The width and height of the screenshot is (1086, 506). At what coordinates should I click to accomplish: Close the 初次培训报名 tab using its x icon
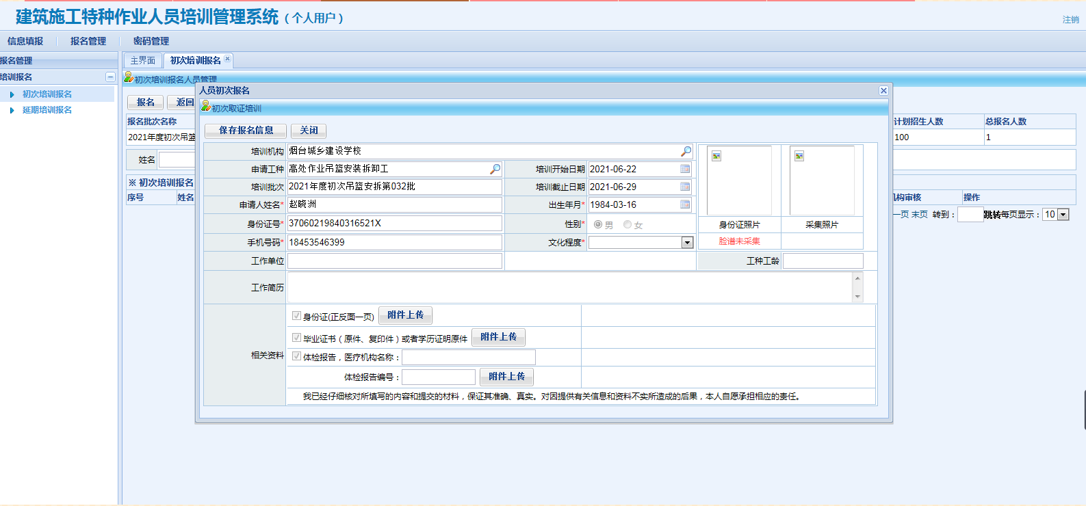click(x=228, y=59)
